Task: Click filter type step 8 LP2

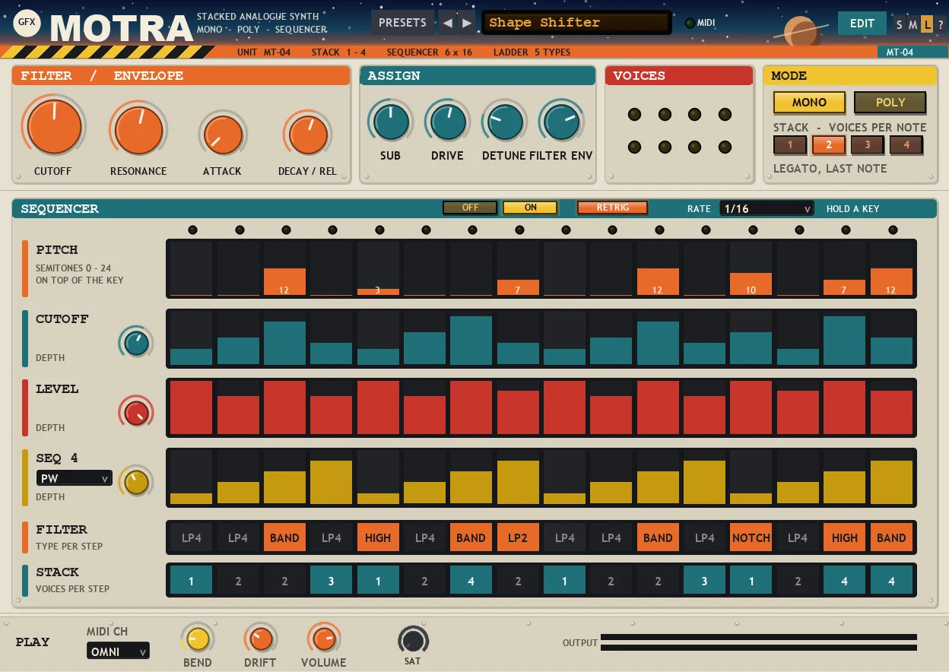Action: tap(518, 537)
